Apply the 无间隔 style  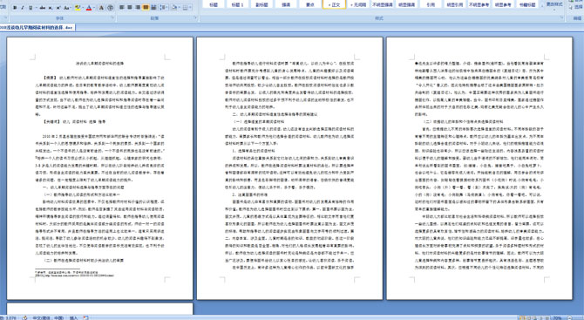point(358,4)
